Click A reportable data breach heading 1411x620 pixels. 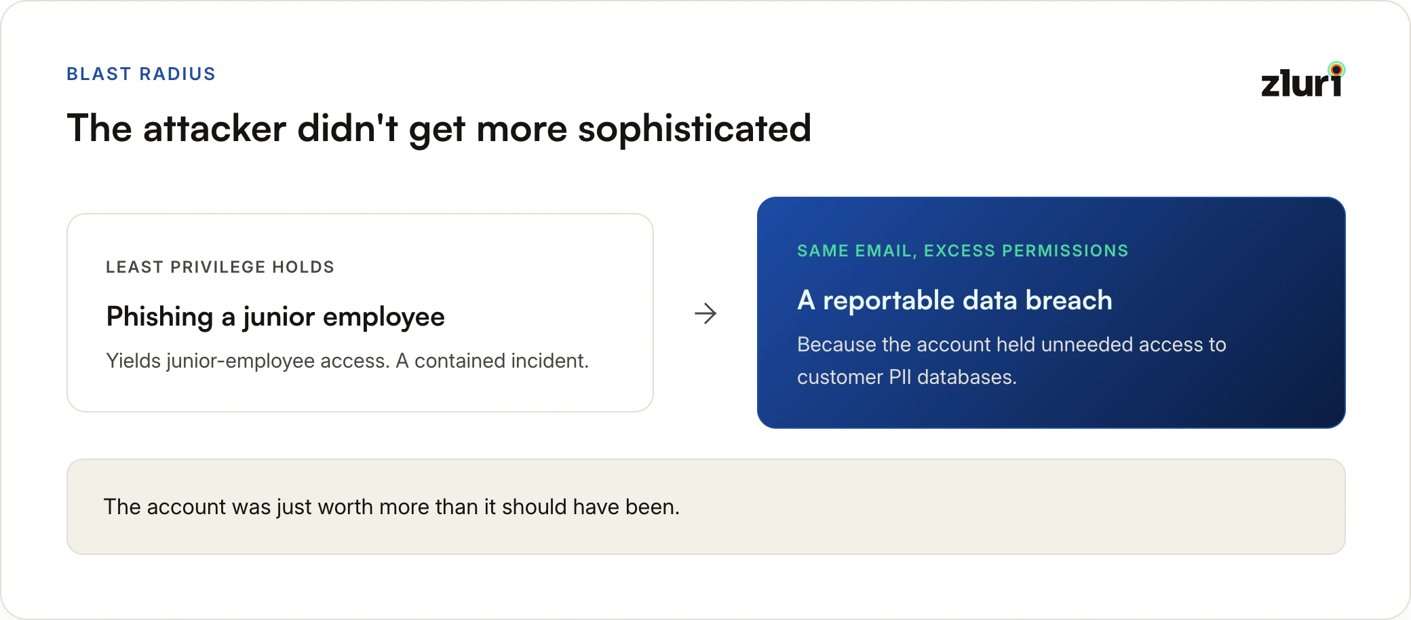pyautogui.click(x=954, y=300)
